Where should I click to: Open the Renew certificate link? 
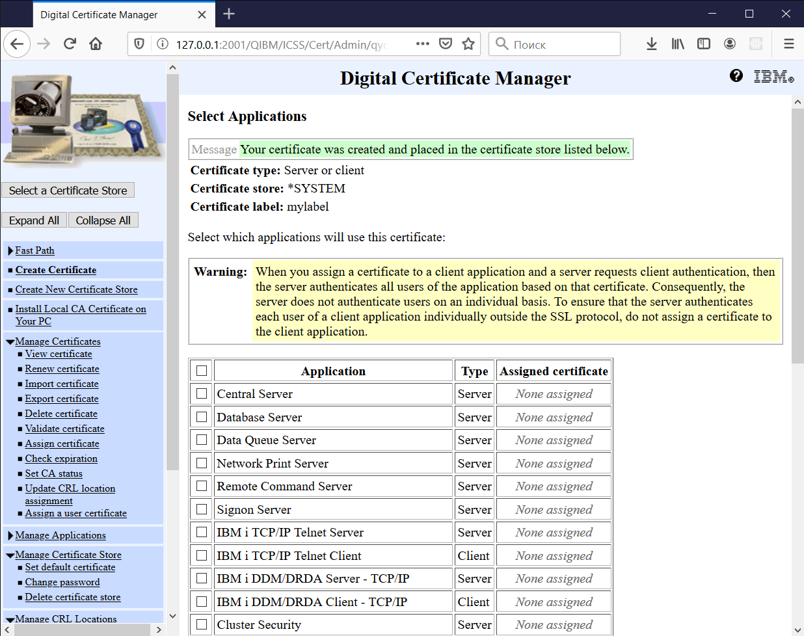click(62, 369)
